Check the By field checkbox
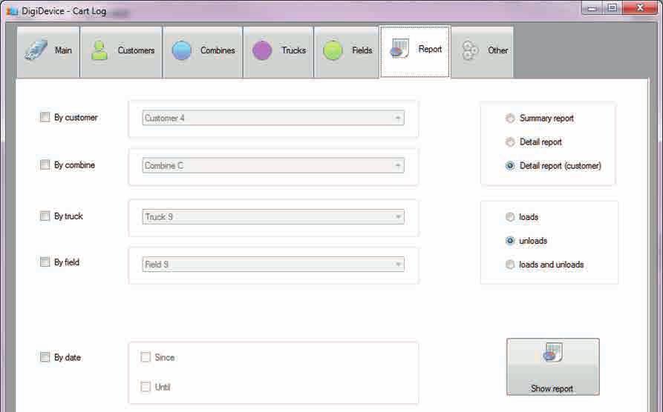Viewport: 663px width, 412px height. point(45,262)
